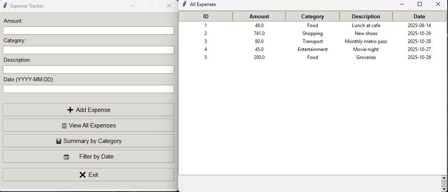Viewport: 448px width, 192px height.
Task: Focus the Amount input field
Action: 88,31
